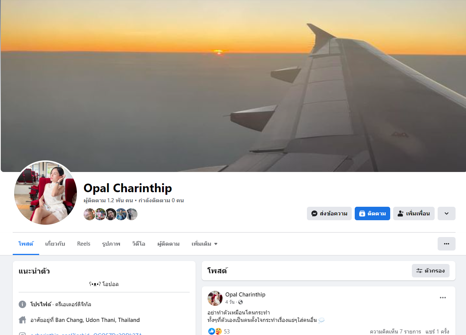
Task: Click the globe privacy icon on the post
Action: pyautogui.click(x=240, y=302)
